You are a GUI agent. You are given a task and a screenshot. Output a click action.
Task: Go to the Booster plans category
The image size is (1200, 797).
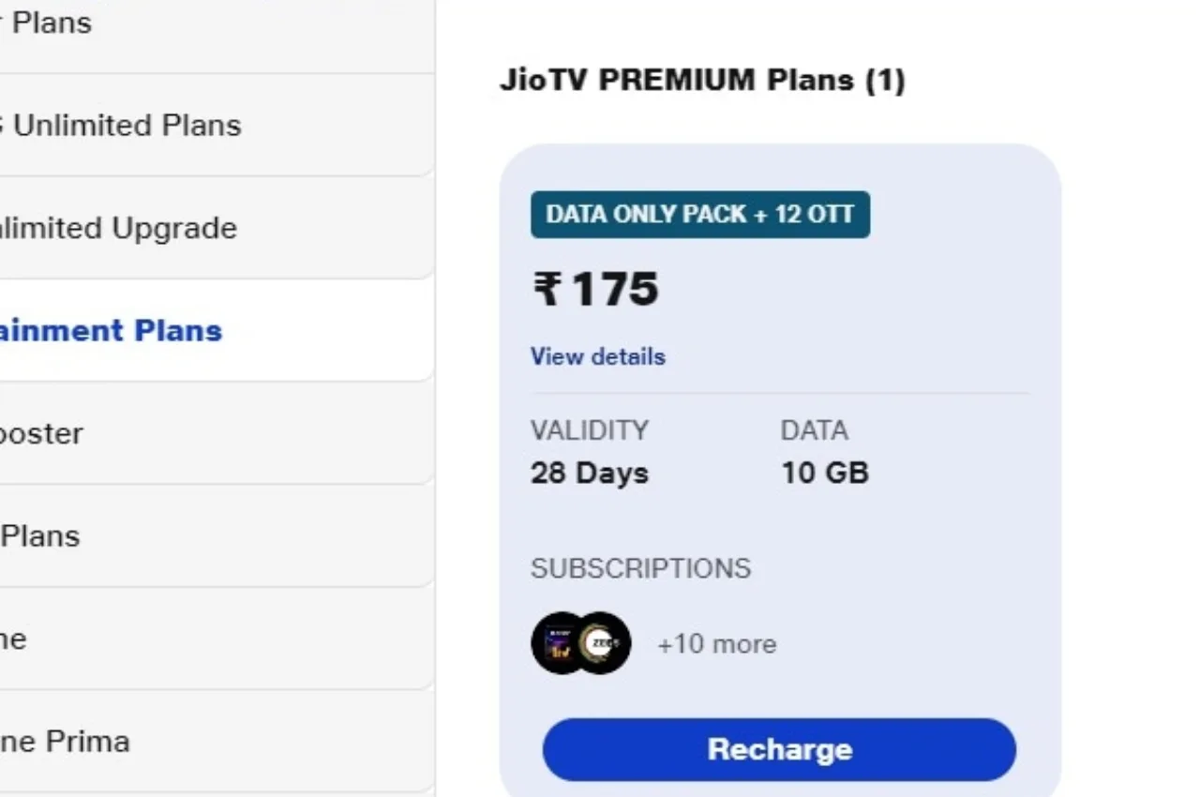point(41,433)
